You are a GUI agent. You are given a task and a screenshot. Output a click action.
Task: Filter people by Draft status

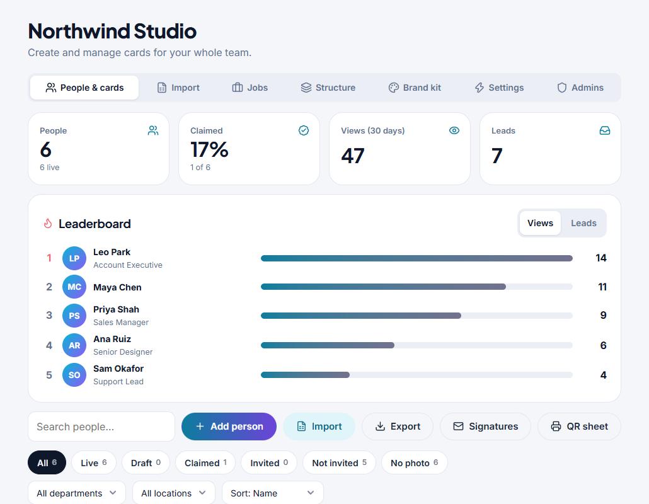[x=146, y=462]
